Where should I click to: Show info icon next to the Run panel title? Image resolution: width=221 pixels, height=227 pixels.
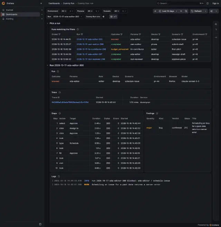pos(58,72)
